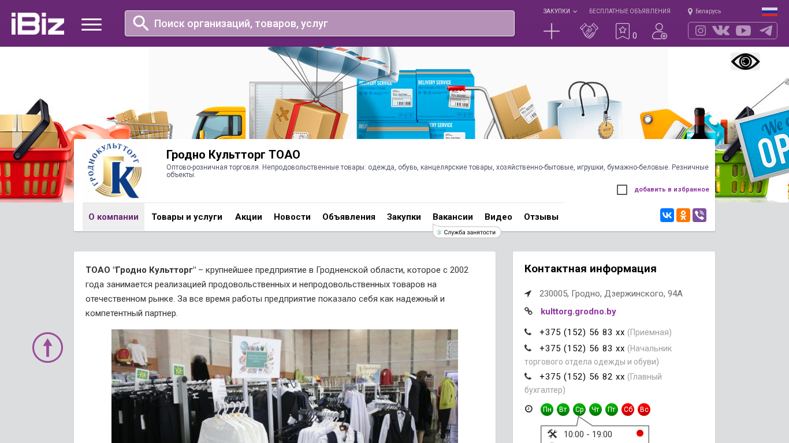The width and height of the screenshot is (789, 443).
Task: Click the Гродно Культторг ТОАО heading
Action: click(x=233, y=155)
